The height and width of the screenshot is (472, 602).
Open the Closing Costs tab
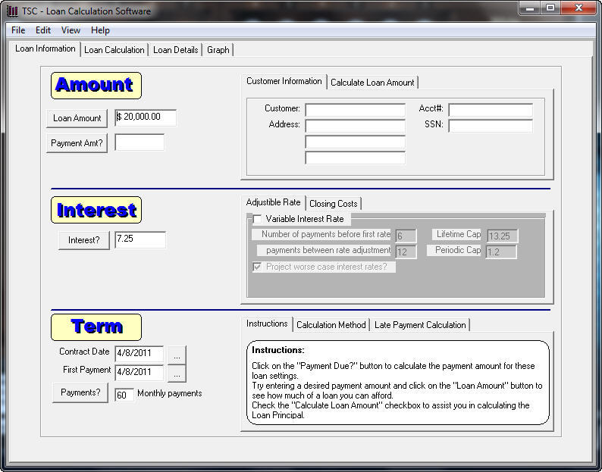click(334, 204)
